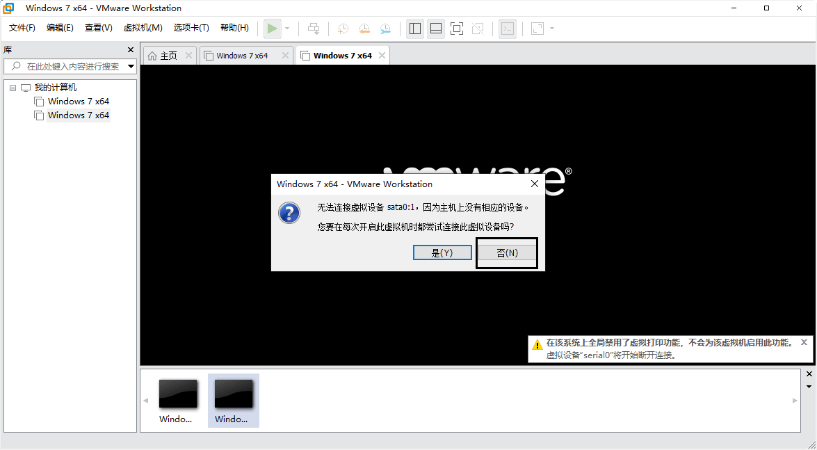Collapse the 我的计算机 tree node

(13, 88)
